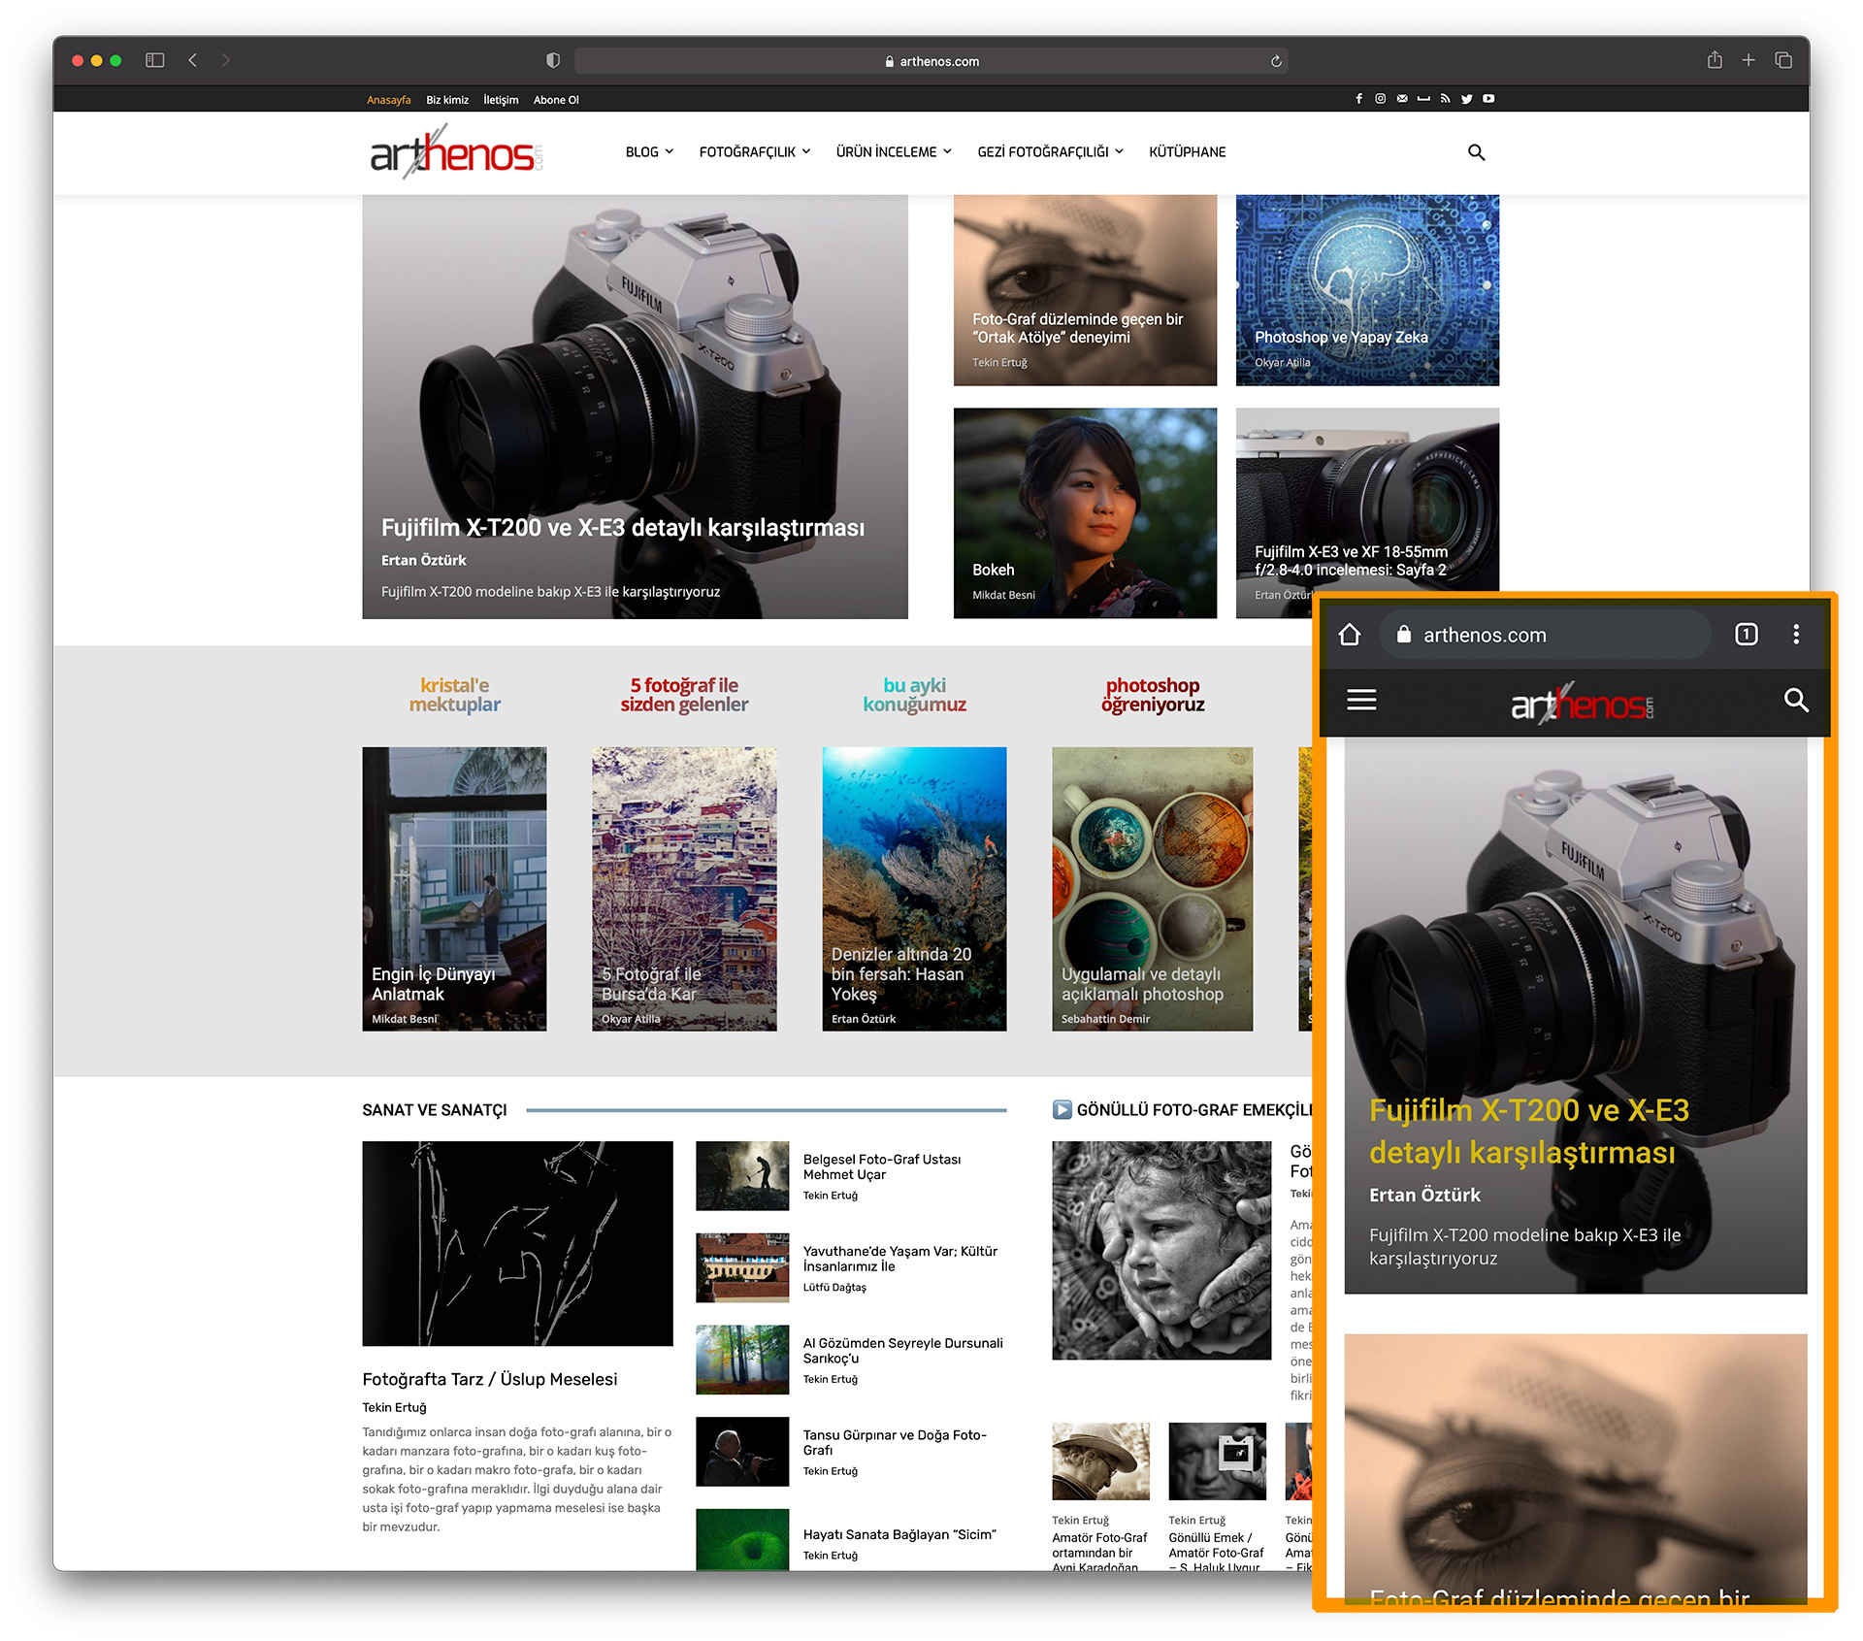Open the mobile hamburger menu
The height and width of the screenshot is (1641, 1863).
1361,700
